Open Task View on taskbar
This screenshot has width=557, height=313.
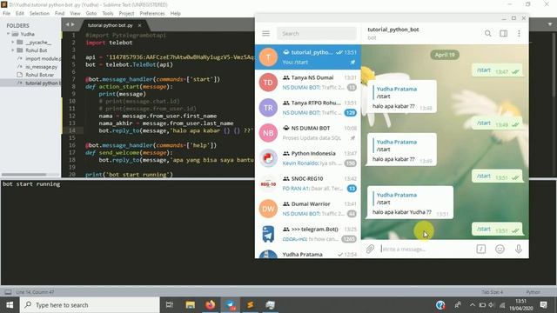coord(170,305)
